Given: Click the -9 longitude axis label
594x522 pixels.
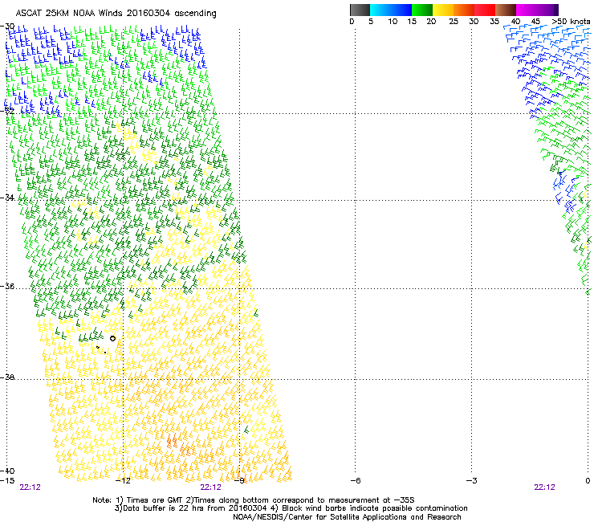Looking at the screenshot, I should click(x=240, y=480).
